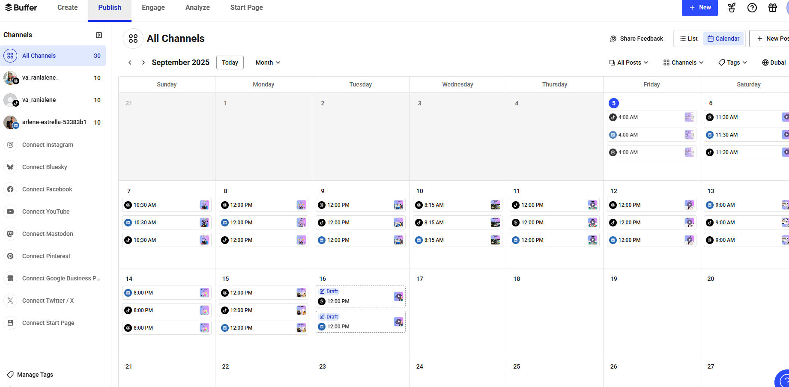
Task: Click the Connect Twitter / X icon
Action: [x=10, y=301]
